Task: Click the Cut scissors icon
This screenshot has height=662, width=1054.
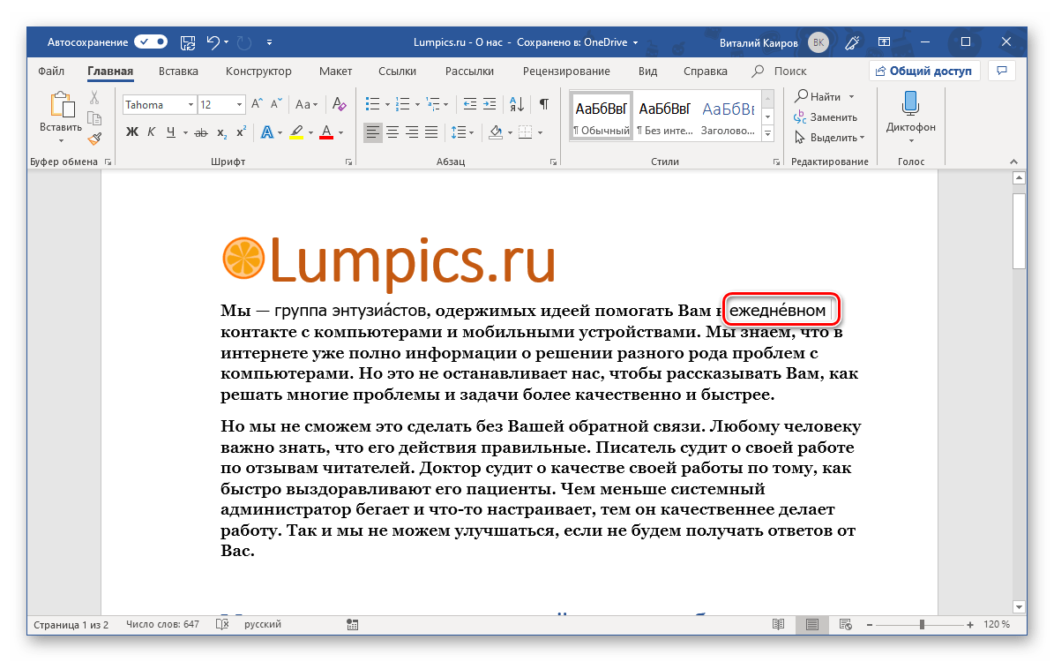Action: click(x=94, y=97)
